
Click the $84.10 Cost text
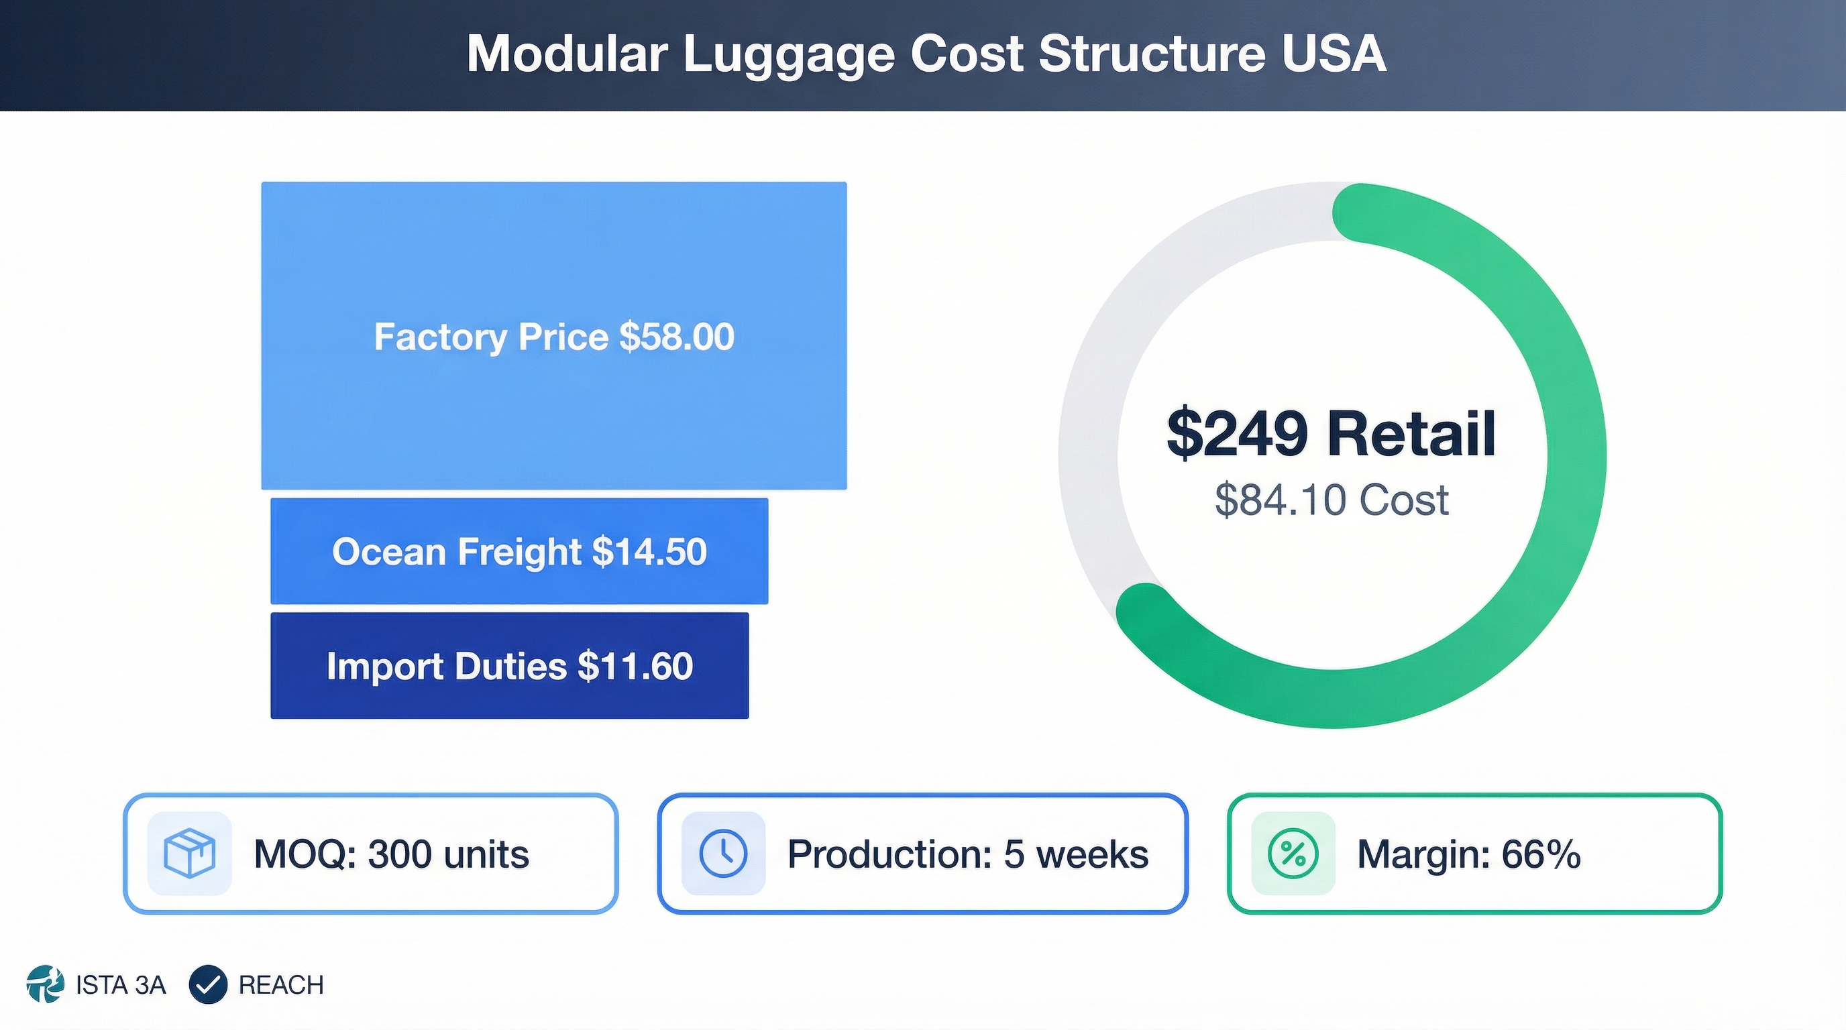click(1332, 500)
